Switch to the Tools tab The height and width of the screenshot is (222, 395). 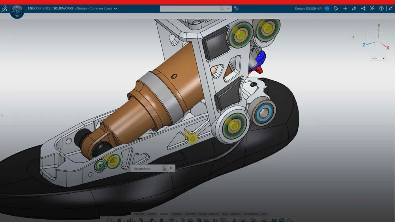[224, 214]
